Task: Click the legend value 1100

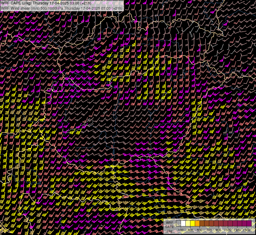Action: [228, 230]
